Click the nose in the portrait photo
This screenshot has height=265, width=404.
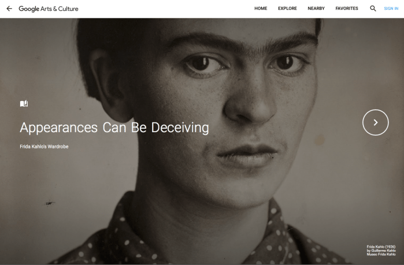point(250,103)
